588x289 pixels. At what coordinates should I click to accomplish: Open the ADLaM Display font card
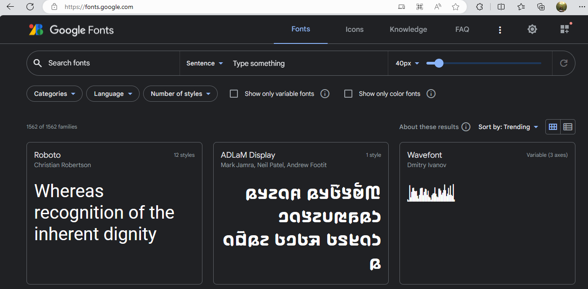(301, 213)
